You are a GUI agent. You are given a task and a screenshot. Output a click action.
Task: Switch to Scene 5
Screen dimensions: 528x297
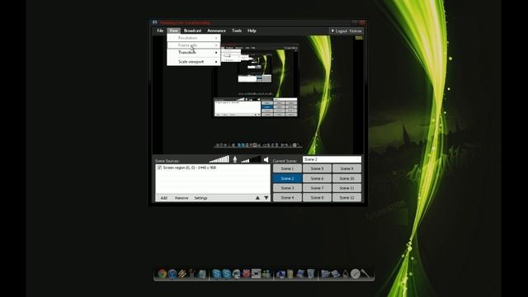click(317, 168)
